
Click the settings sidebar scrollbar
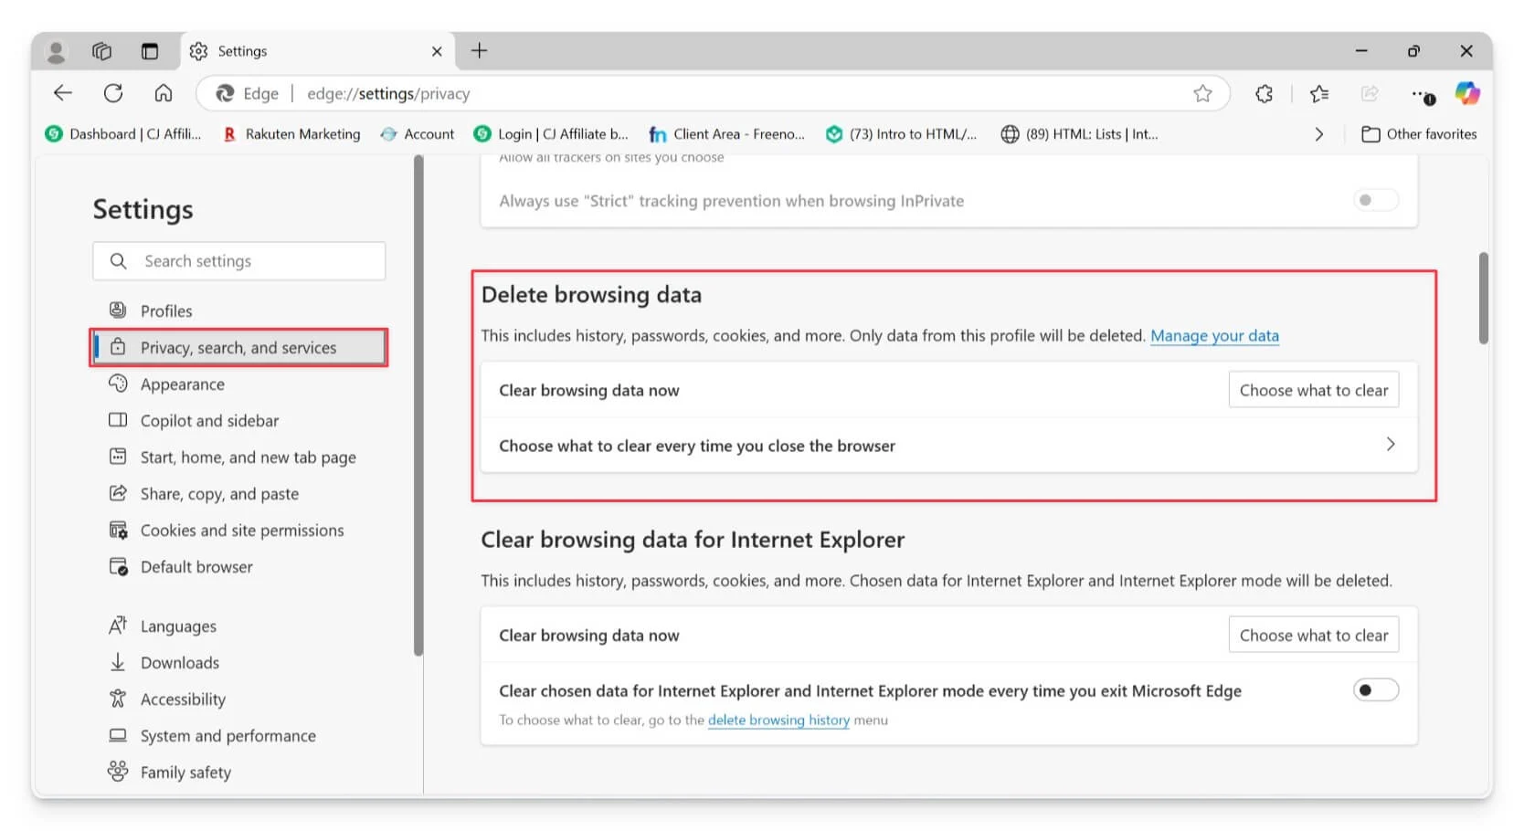click(x=418, y=405)
